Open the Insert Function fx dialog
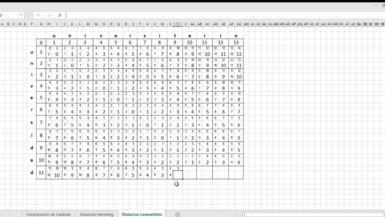Screen dimensions: 385x217 [60, 15]
